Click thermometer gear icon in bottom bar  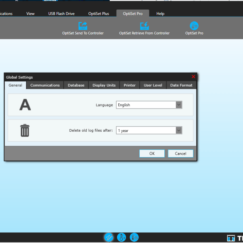click(x=134, y=237)
